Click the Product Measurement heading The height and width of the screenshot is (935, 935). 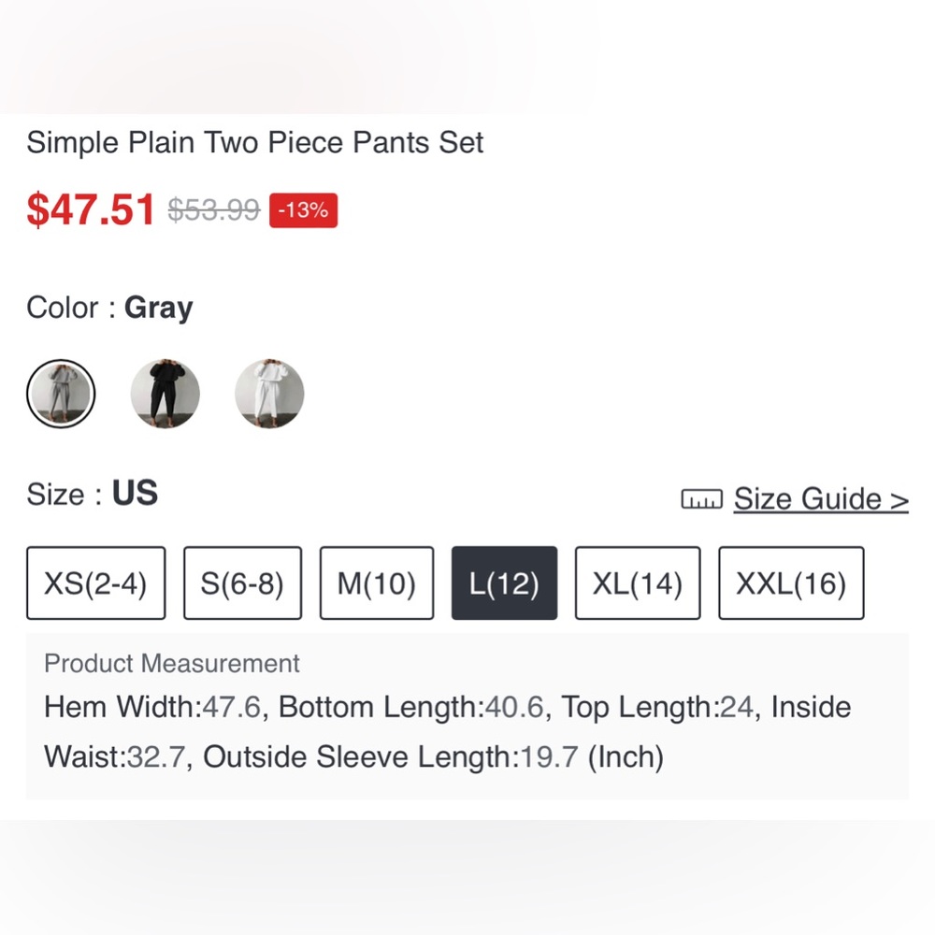pos(171,664)
